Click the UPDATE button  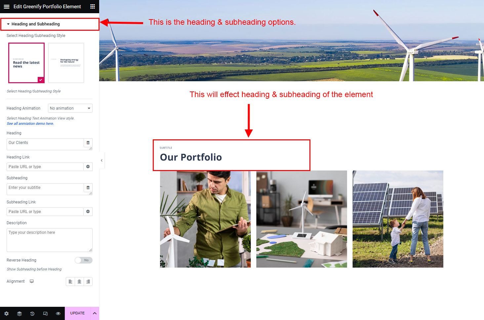click(77, 313)
